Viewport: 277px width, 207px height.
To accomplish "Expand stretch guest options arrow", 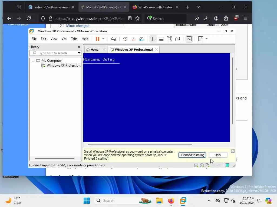I will click(x=206, y=39).
